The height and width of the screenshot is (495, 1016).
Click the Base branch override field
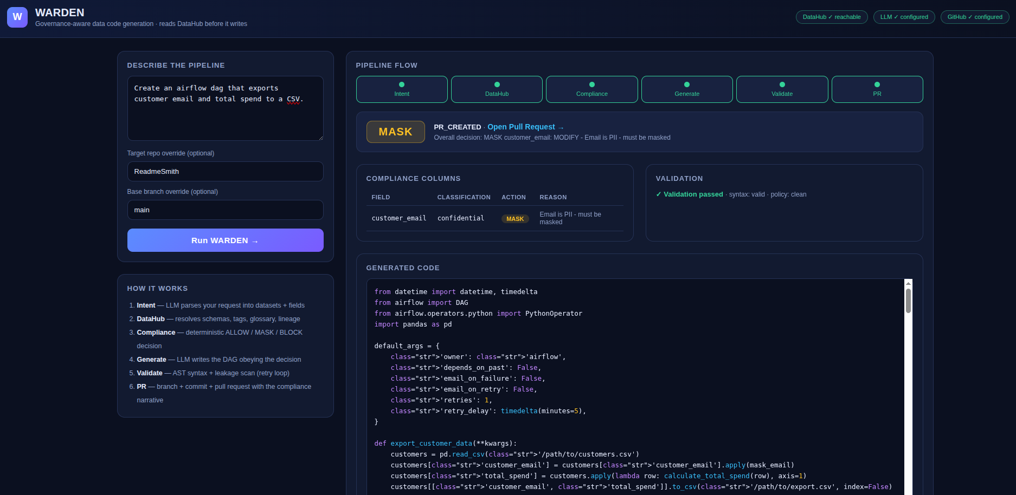pos(226,210)
